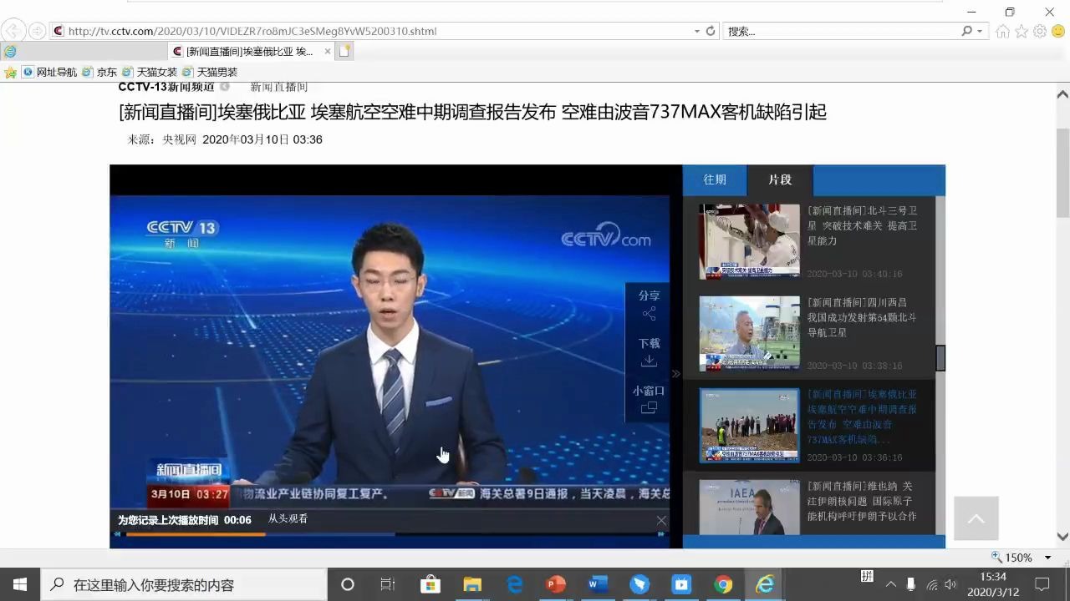
Task: Open the 北斗三号卫星 clip thumbnail
Action: 749,241
